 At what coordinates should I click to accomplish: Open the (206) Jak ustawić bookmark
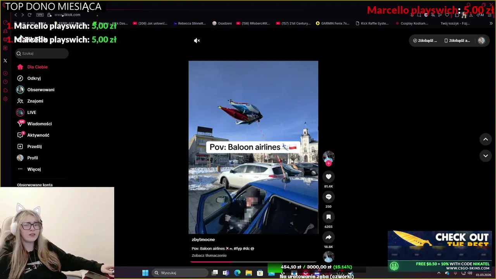pos(150,23)
